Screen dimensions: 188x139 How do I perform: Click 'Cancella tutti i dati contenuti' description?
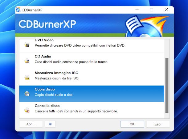(76, 111)
